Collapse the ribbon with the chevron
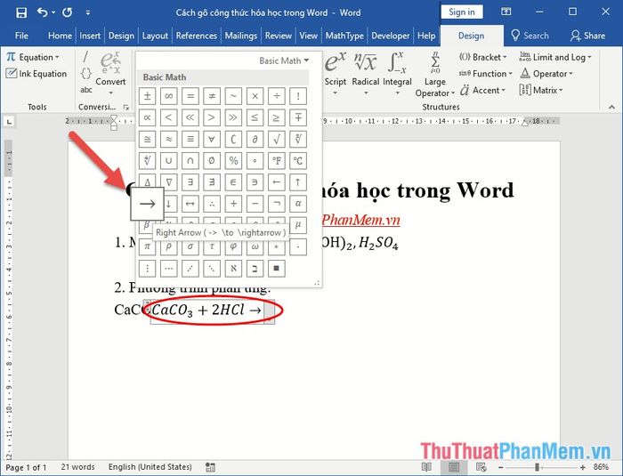Screen dimensions: 623x476 [612, 107]
